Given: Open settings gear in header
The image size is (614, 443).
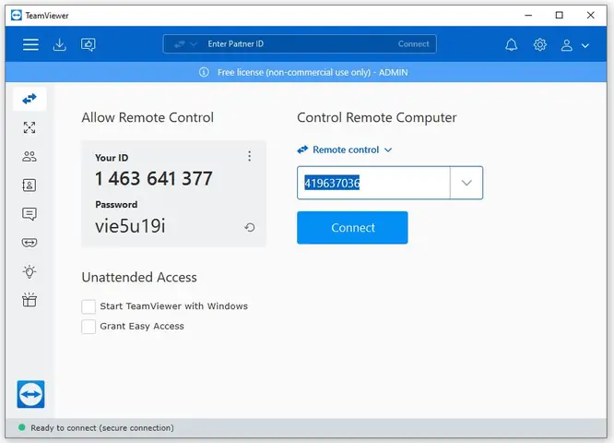Looking at the screenshot, I should [x=540, y=44].
